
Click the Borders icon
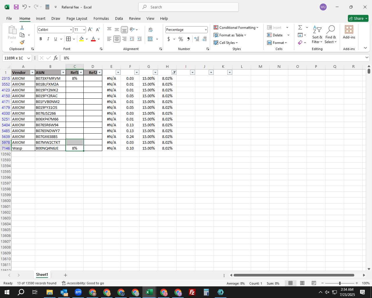[x=68, y=39]
